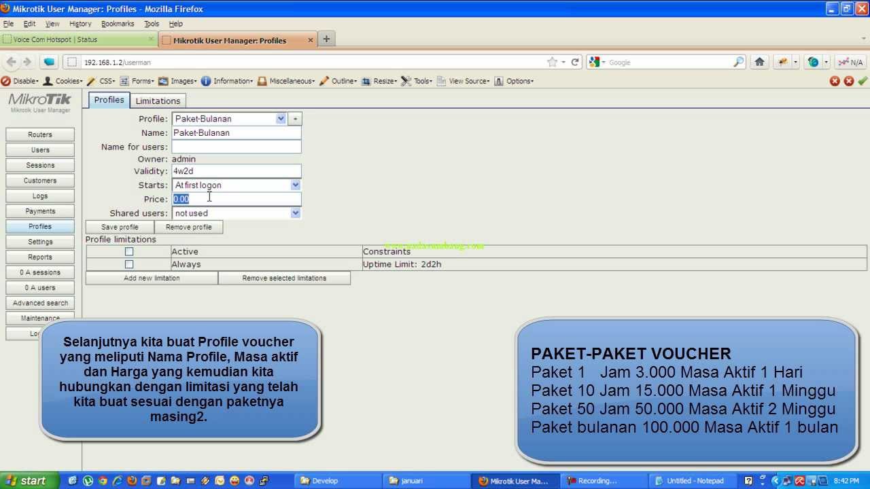Select the Profiles tab in User Manager
Viewport: 870px width, 489px height.
[109, 100]
